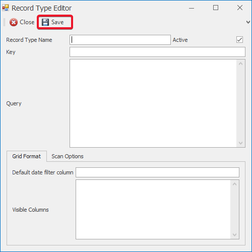Click the Default date filter column field
This screenshot has width=252, height=252.
(x=157, y=172)
